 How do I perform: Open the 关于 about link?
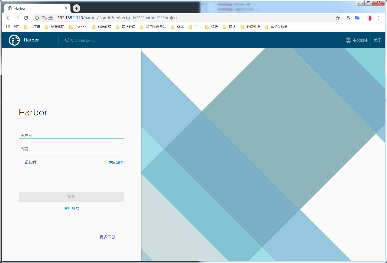tap(378, 40)
